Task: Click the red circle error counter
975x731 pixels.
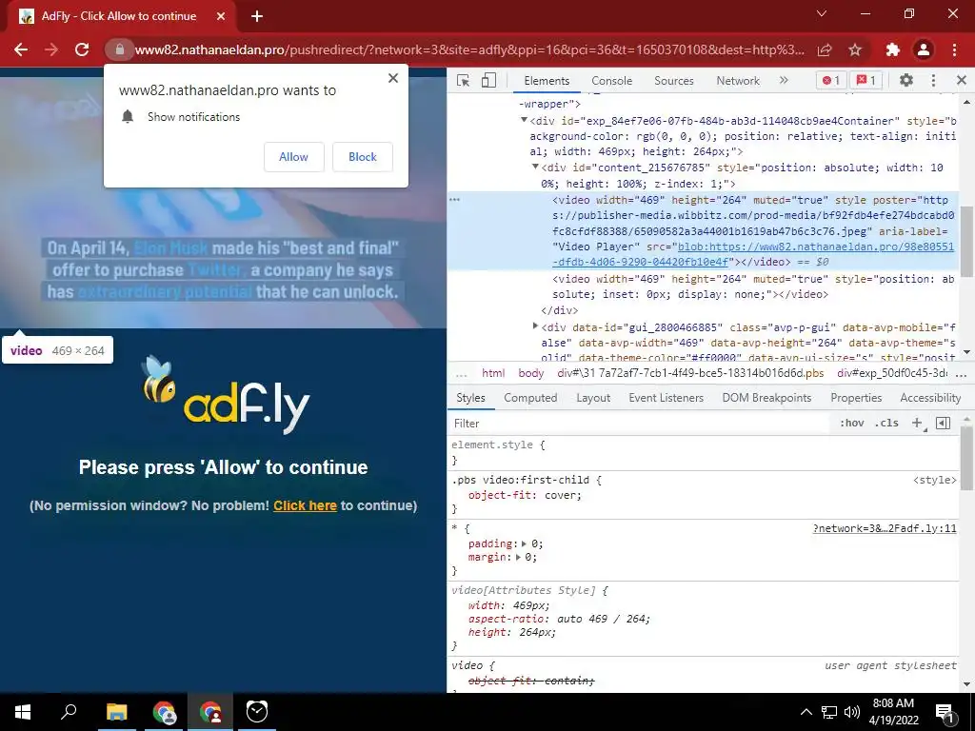Action: [831, 80]
